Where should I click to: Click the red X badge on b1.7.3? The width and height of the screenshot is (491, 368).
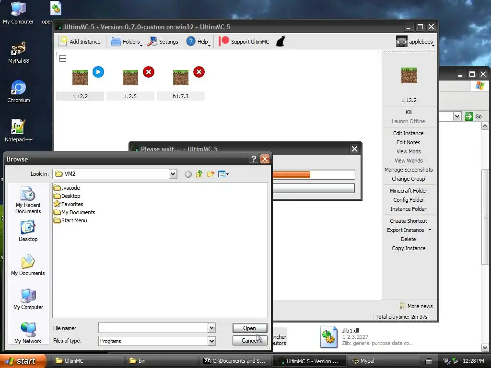(x=199, y=72)
